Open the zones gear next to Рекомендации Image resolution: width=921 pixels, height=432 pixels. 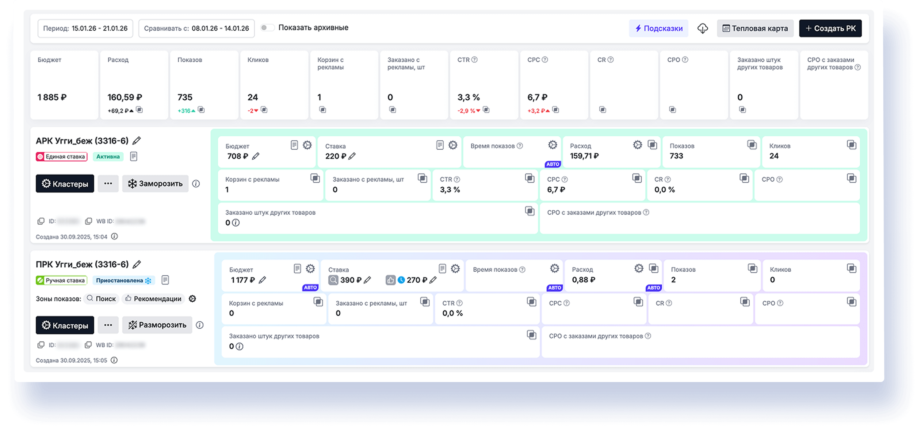[x=192, y=299]
